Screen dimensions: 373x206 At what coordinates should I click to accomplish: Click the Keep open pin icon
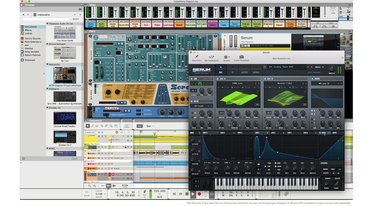coord(196,57)
